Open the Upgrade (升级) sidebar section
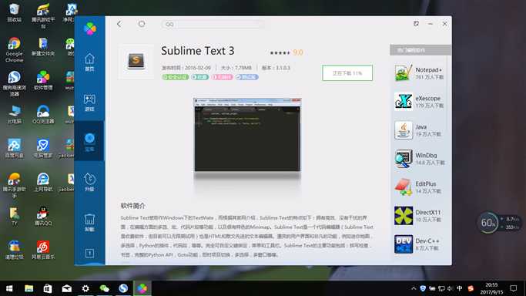Screen dimensions: 526x296 click(x=89, y=182)
